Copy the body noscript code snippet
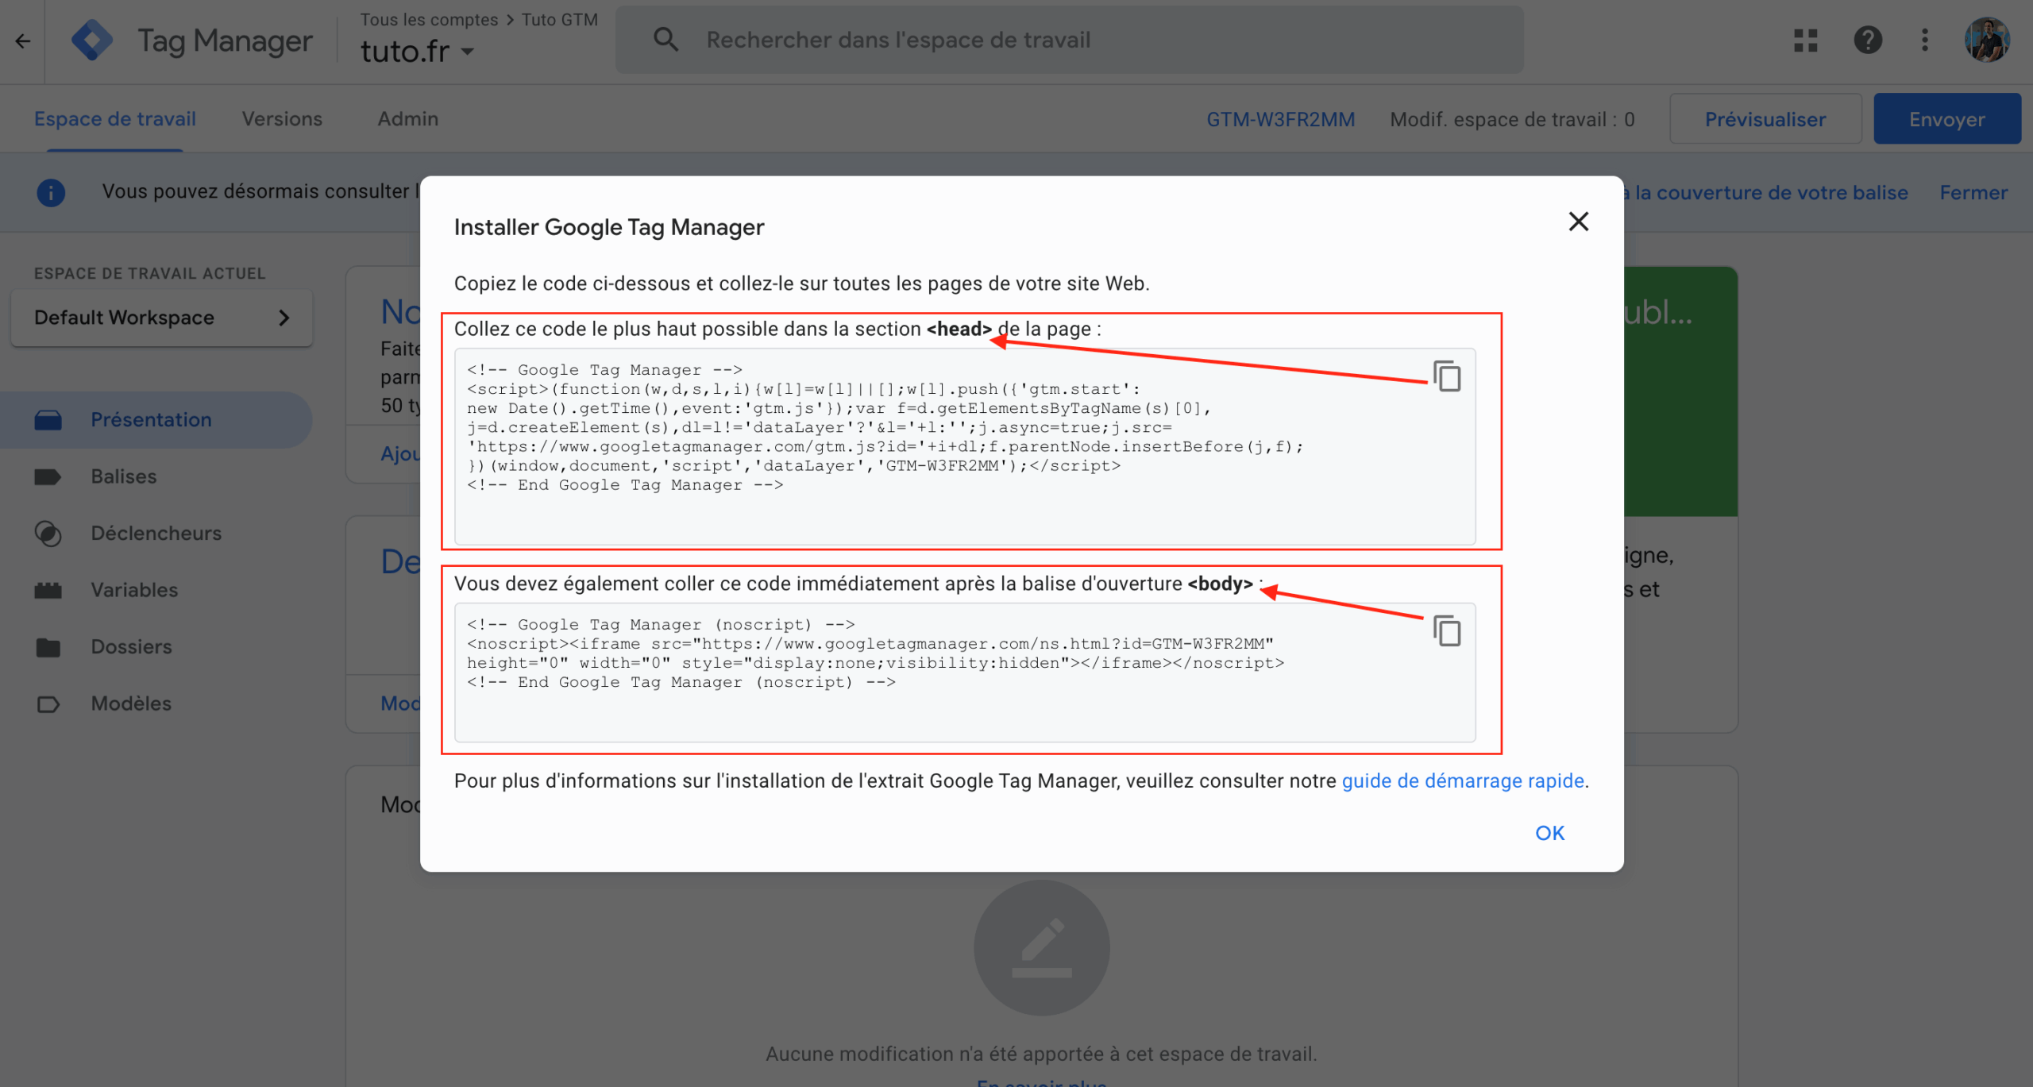 tap(1446, 630)
